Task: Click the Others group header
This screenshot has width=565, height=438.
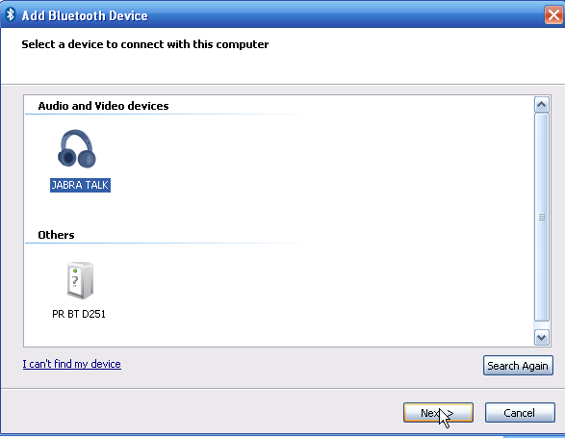Action: coord(56,235)
